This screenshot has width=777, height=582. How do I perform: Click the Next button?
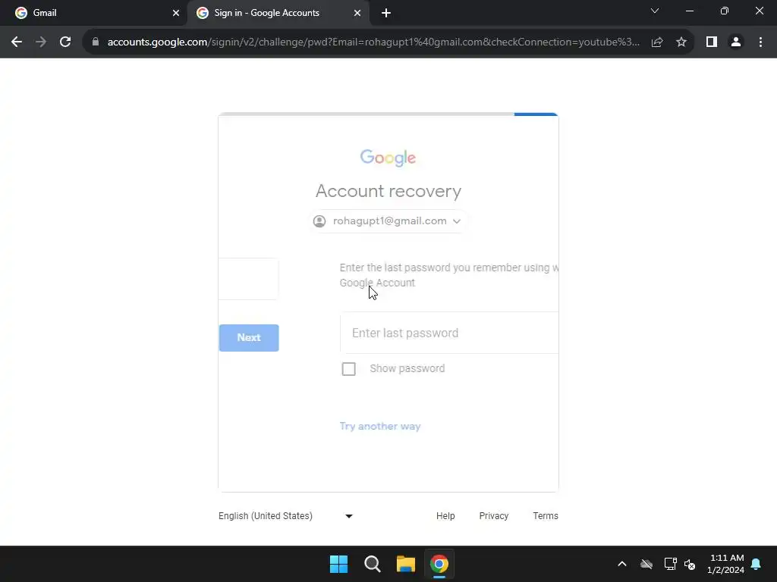click(x=249, y=337)
